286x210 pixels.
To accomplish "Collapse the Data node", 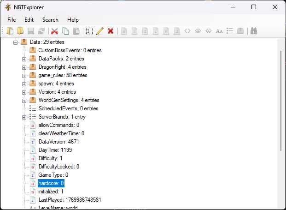I will pyautogui.click(x=16, y=42).
